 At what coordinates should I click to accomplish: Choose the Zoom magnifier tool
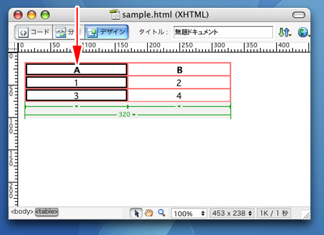pyautogui.click(x=161, y=213)
